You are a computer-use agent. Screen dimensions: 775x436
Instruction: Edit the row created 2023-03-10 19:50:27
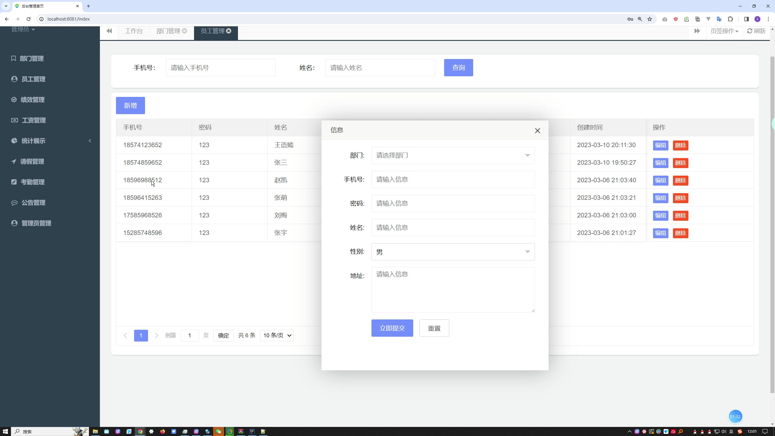click(x=660, y=163)
